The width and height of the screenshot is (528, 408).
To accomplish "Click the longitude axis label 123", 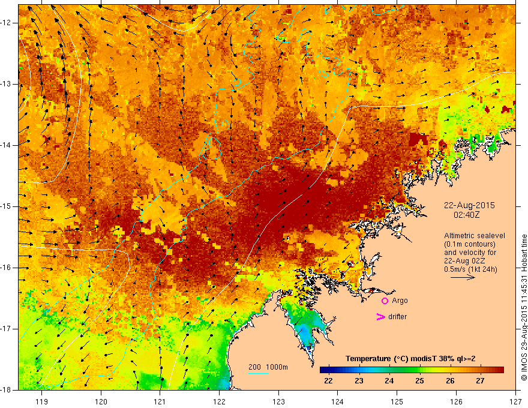I will [x=278, y=401].
